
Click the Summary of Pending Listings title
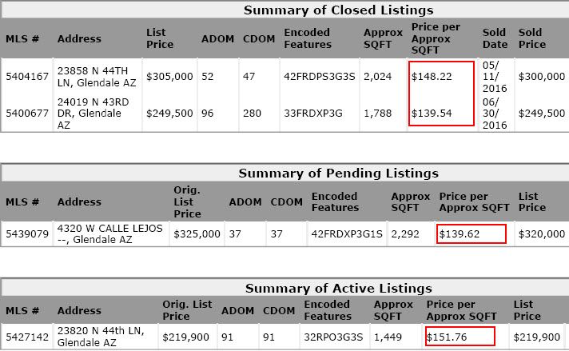coord(339,174)
